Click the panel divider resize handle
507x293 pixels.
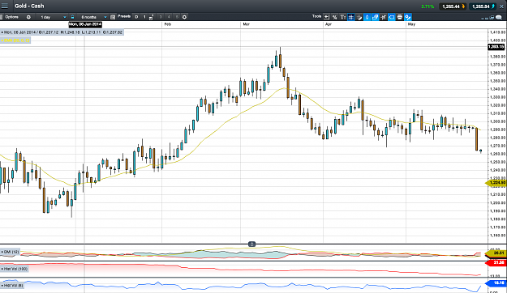tap(252, 244)
